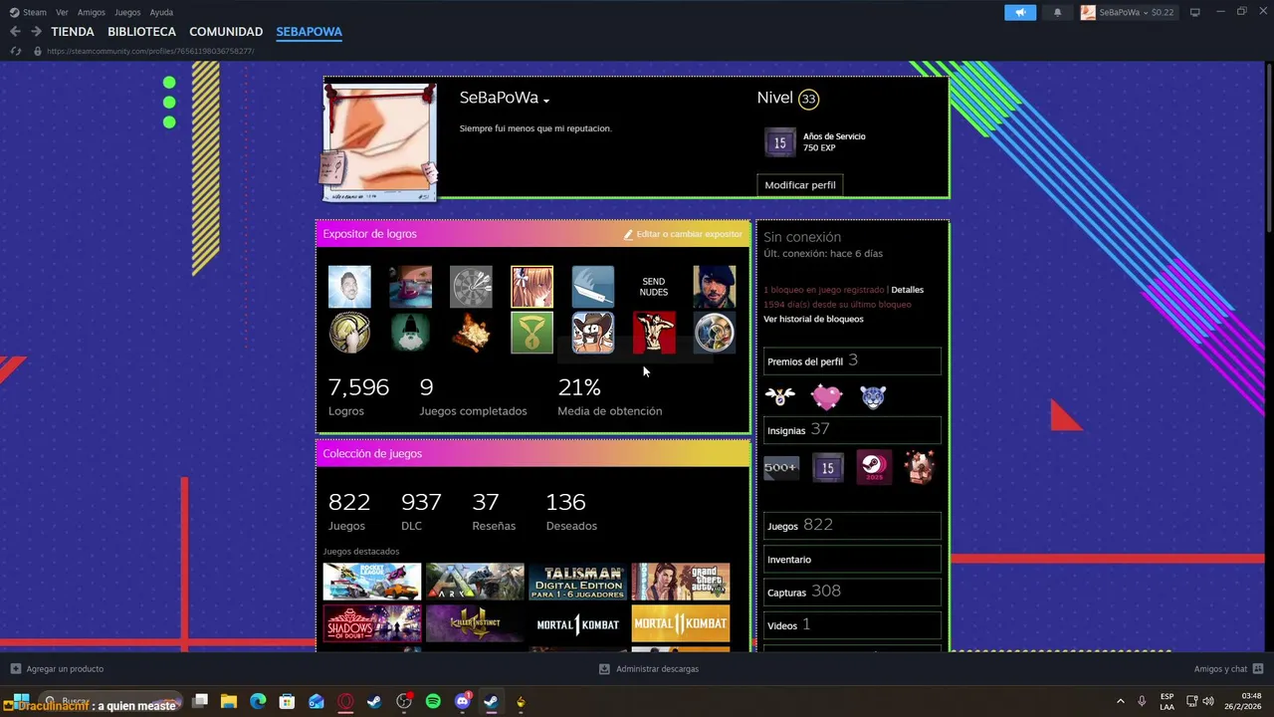Go back with the left arrow

click(x=15, y=32)
